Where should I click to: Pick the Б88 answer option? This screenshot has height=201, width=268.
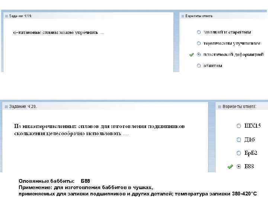[x=239, y=166]
